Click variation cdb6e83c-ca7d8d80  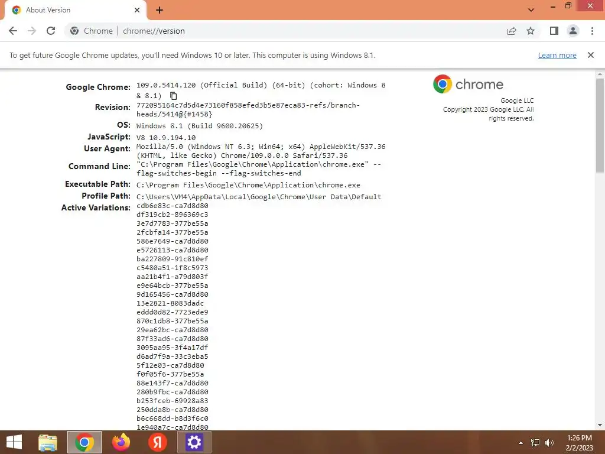point(172,205)
